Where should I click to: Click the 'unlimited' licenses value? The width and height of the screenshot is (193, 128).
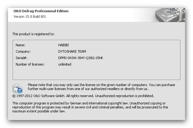tap(65, 64)
